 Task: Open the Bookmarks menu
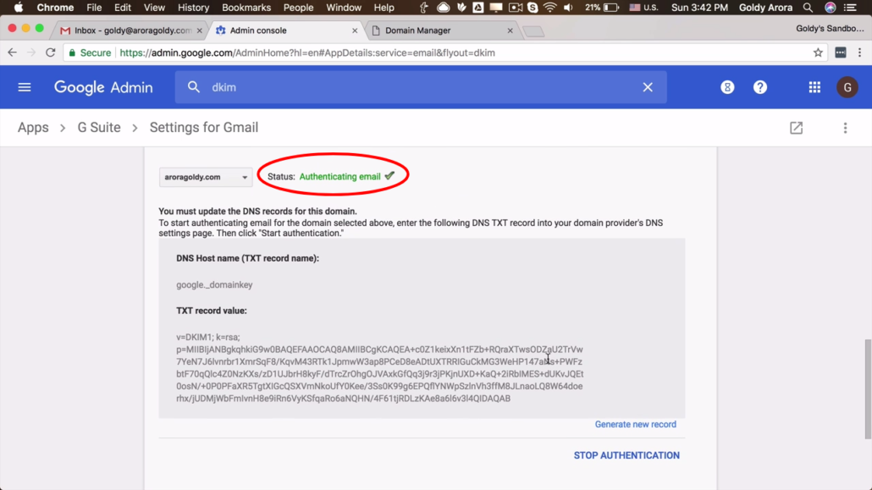click(x=246, y=8)
